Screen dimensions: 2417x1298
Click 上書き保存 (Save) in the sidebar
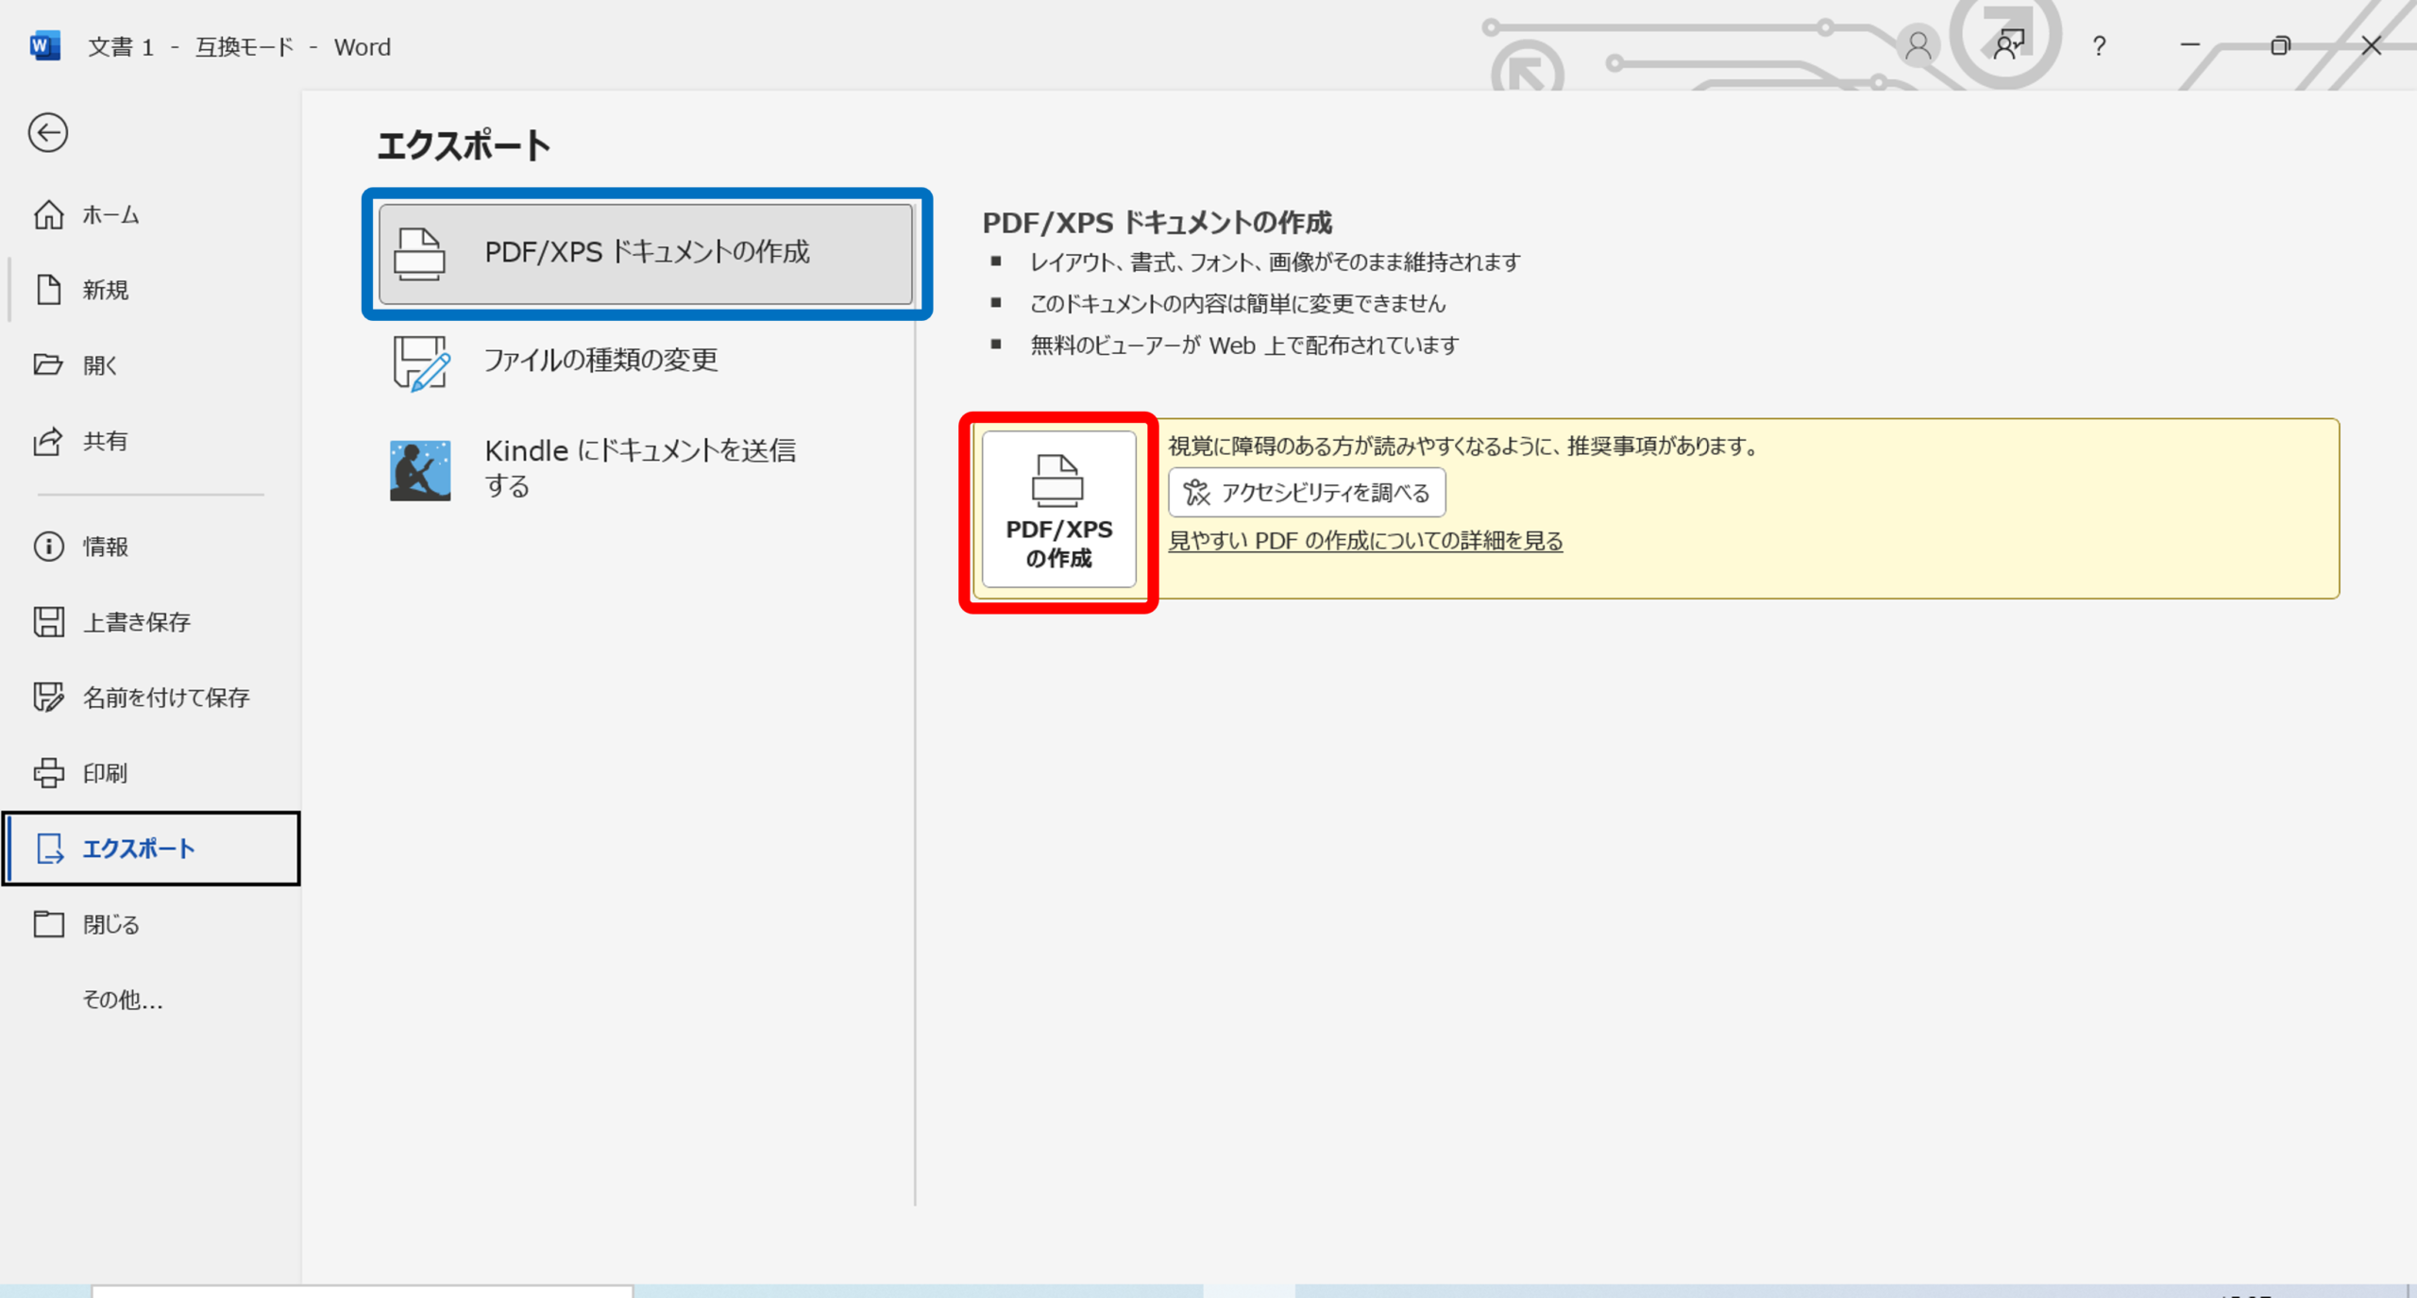(136, 622)
